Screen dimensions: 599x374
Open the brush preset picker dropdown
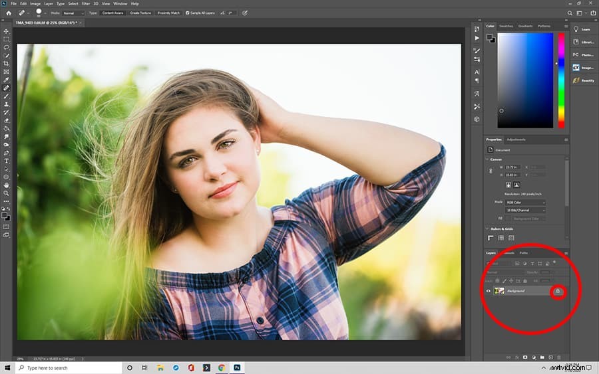pyautogui.click(x=45, y=13)
